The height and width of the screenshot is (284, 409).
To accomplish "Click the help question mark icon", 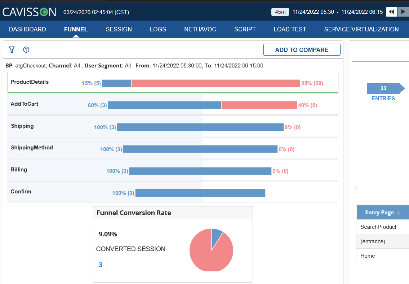I will coord(26,50).
